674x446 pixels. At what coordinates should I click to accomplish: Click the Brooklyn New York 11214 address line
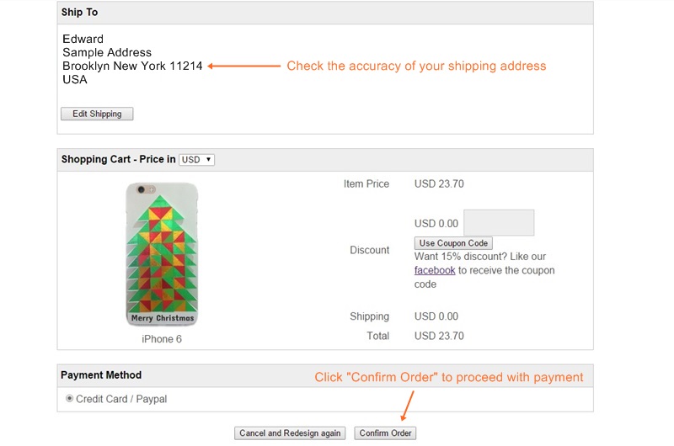pos(132,66)
